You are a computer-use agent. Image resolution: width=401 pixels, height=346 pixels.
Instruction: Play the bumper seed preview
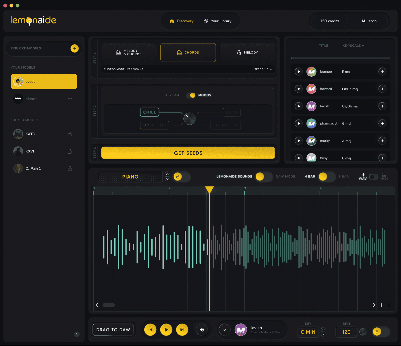(298, 72)
